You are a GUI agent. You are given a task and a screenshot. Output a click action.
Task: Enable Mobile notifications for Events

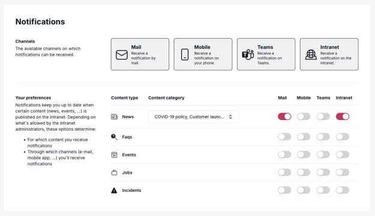(303, 154)
